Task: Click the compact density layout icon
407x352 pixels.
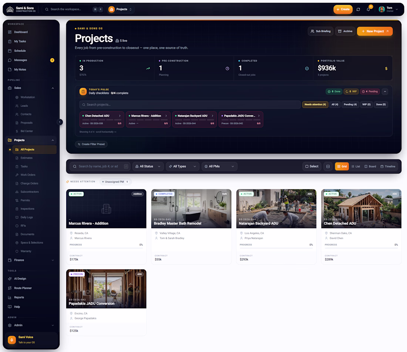Action: pyautogui.click(x=328, y=167)
